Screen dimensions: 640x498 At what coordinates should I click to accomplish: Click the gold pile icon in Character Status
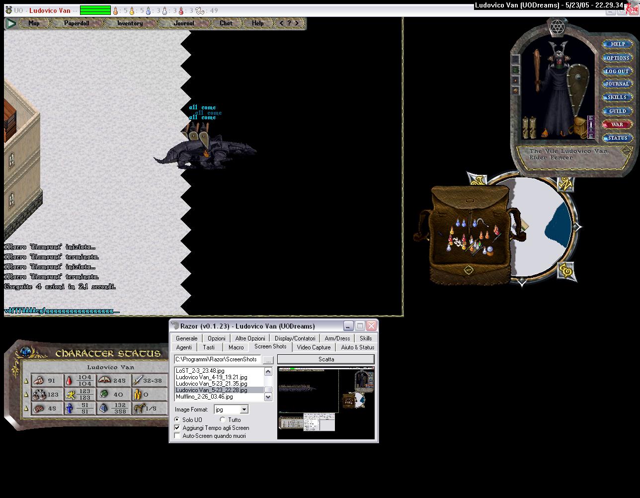pyautogui.click(x=138, y=395)
